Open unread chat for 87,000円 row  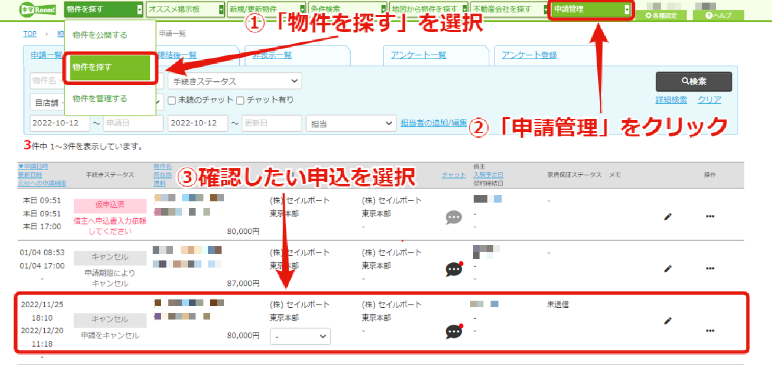454,269
